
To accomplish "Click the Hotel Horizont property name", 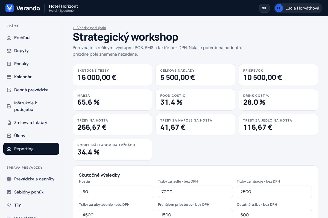I will coord(63,6).
